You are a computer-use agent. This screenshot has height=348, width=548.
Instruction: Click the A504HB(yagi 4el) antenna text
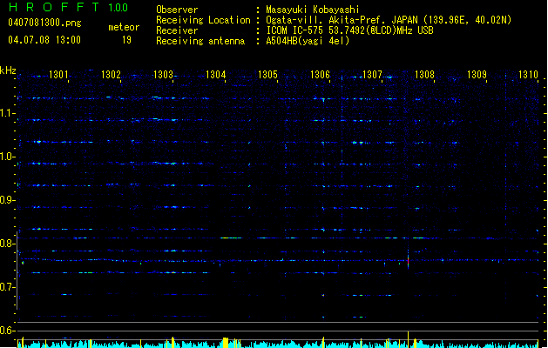point(308,41)
